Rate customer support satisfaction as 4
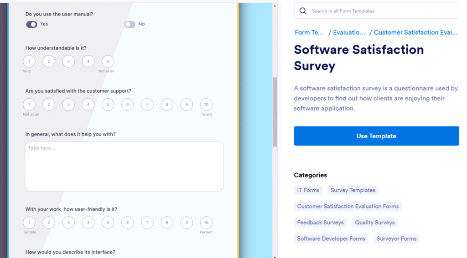This screenshot has height=258, width=467. coord(88,104)
